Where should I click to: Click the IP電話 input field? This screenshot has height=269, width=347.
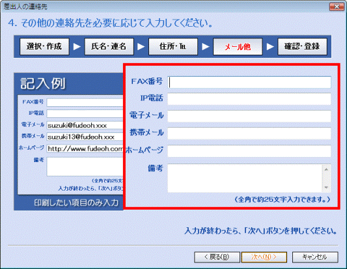coord(249,99)
